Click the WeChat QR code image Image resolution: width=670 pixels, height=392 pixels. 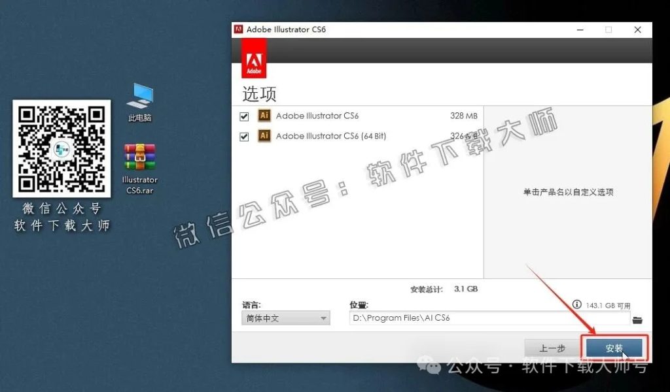coord(62,149)
